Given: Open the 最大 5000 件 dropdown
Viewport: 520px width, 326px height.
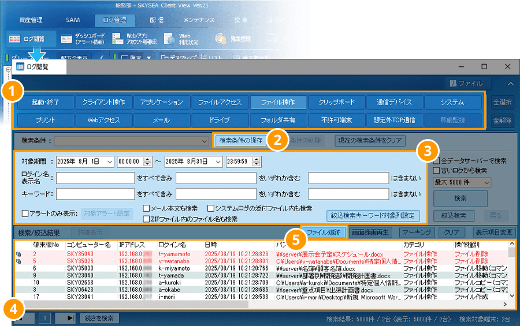Looking at the screenshot, I should coord(462,182).
